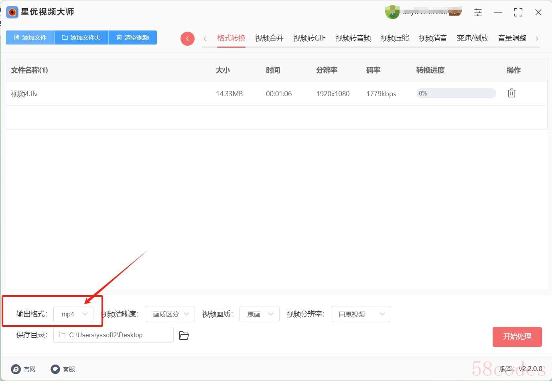The width and height of the screenshot is (552, 381).
Task: Click the 1779kbps bitrate cell
Action: tap(381, 94)
